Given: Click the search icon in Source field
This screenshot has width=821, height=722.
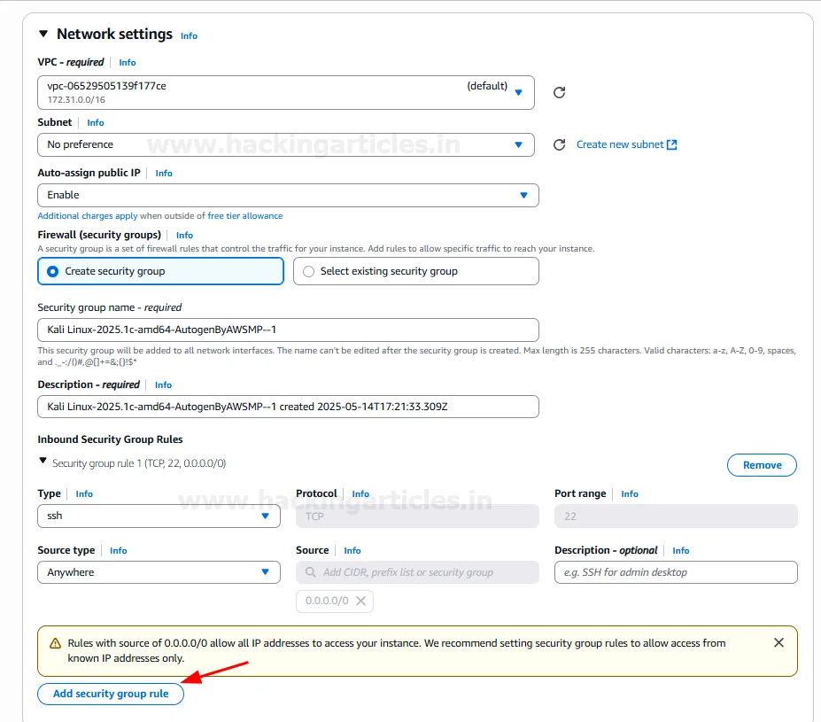Looking at the screenshot, I should (x=311, y=572).
